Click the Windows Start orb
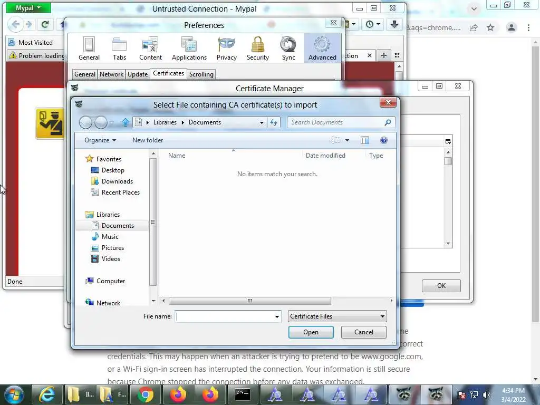 [14, 394]
